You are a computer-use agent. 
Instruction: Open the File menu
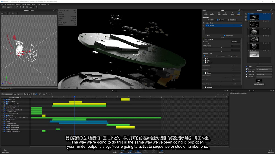pos(2,4)
